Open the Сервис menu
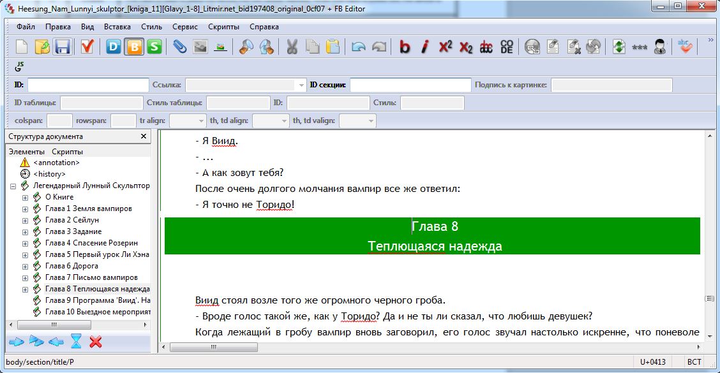 [x=184, y=27]
